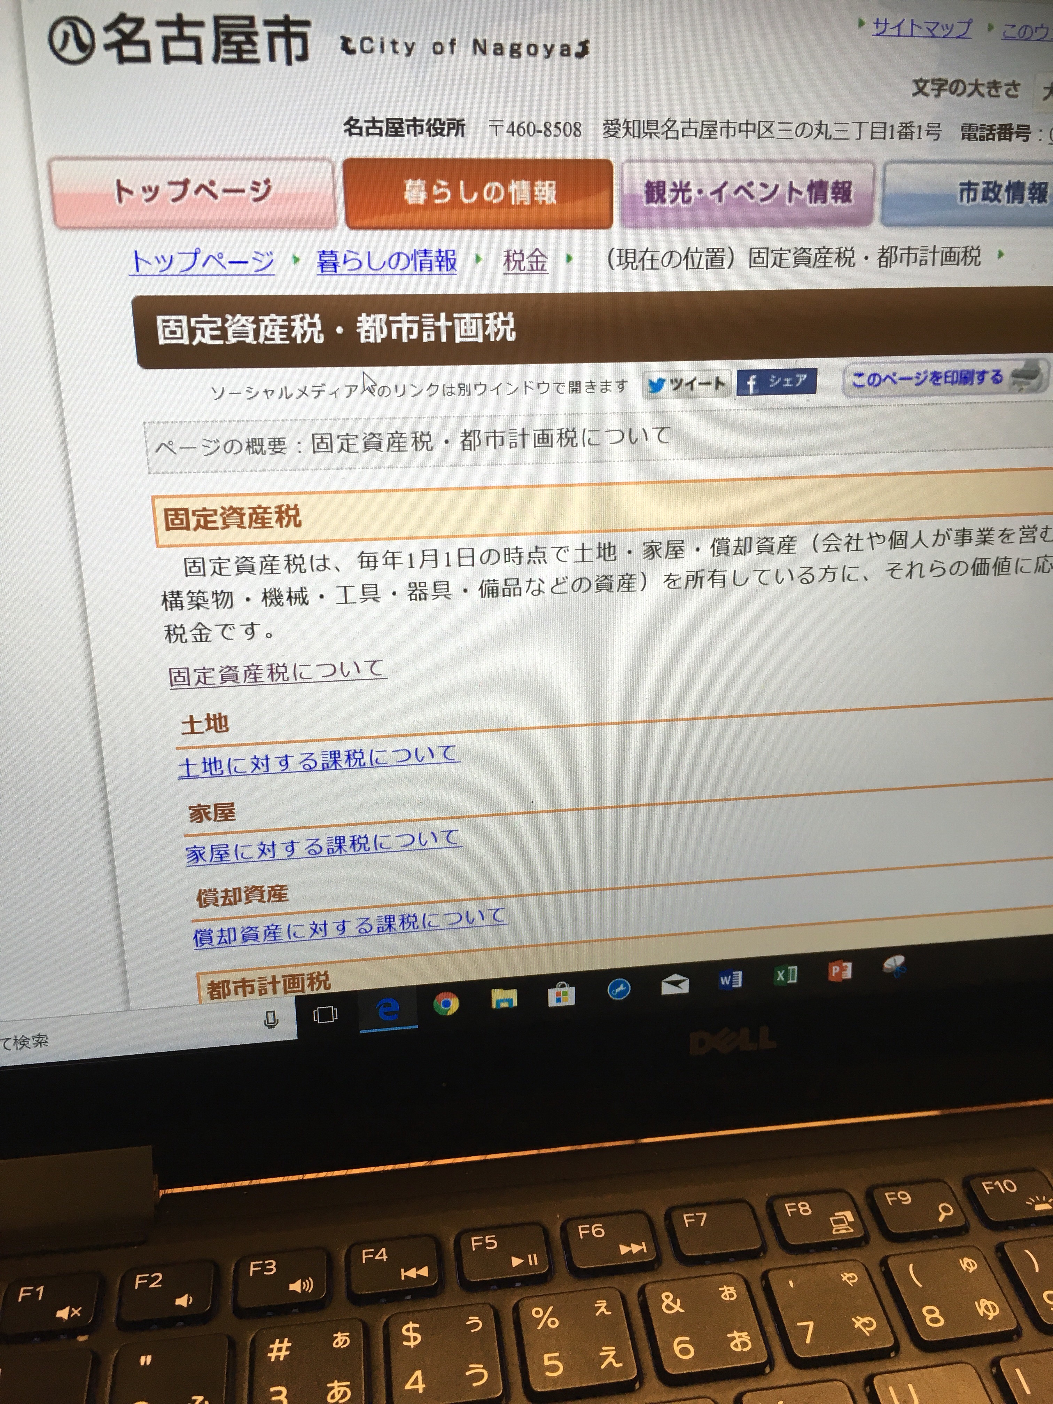Image resolution: width=1053 pixels, height=1404 pixels.
Task: Launch Google Chrome from the taskbar
Action: coord(446,1004)
